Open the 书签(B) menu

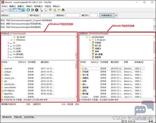[x=48, y=6]
